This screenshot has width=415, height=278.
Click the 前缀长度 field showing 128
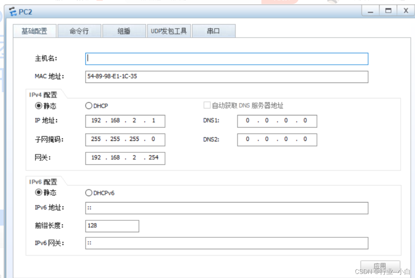click(x=112, y=226)
